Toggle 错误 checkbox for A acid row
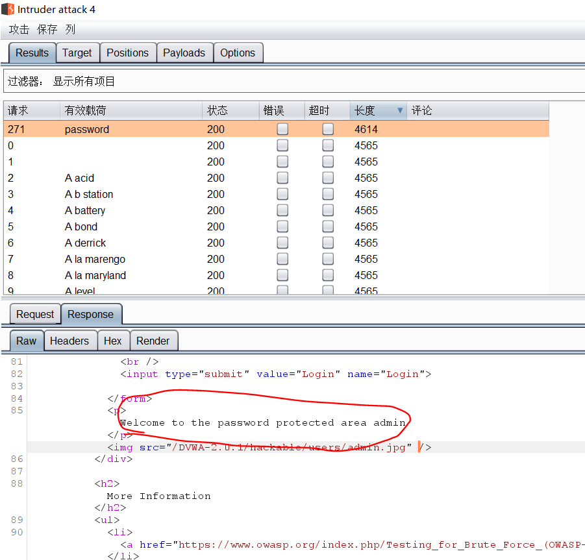This screenshot has height=560, width=585. [282, 178]
